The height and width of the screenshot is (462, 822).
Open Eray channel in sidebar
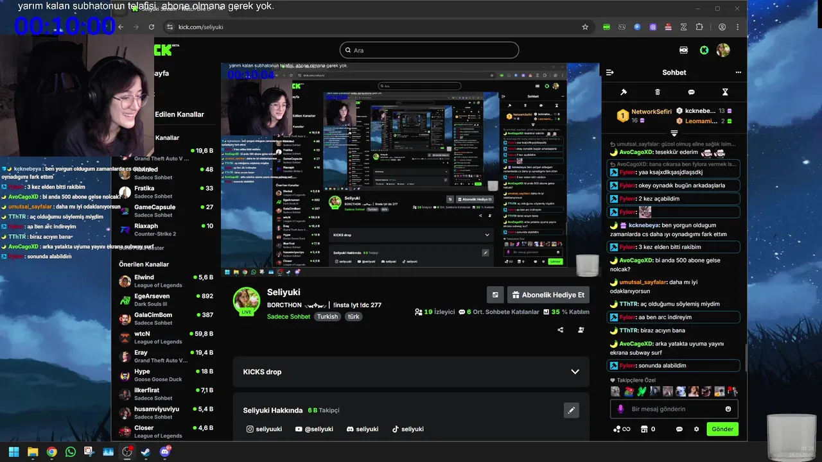coord(166,356)
